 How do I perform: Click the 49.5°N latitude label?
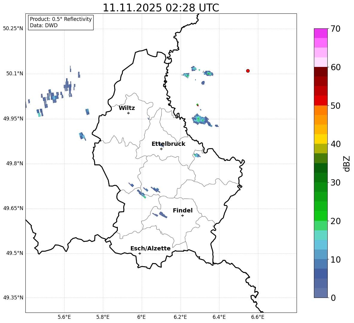tap(15, 253)
